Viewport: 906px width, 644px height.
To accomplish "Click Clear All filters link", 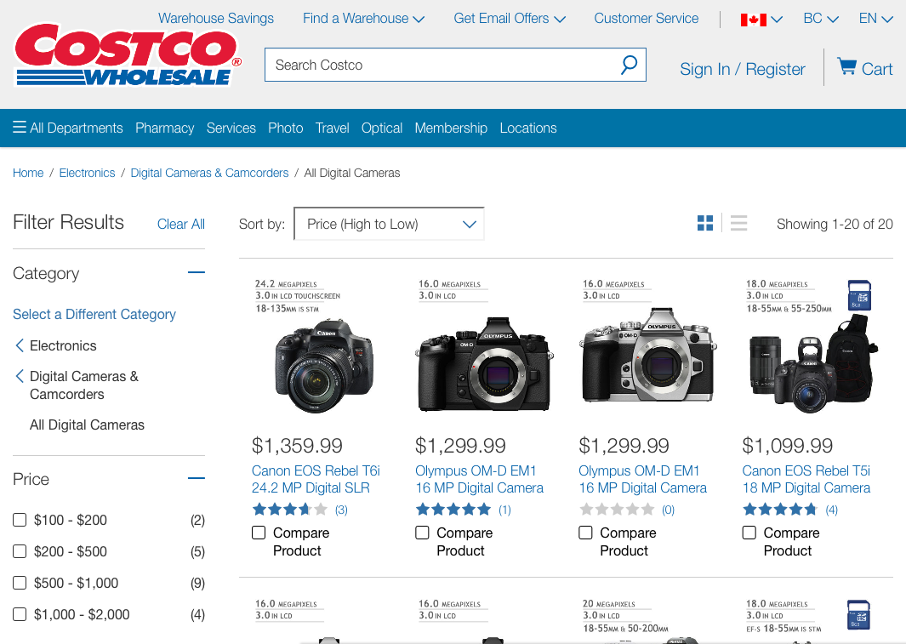I will [x=180, y=224].
